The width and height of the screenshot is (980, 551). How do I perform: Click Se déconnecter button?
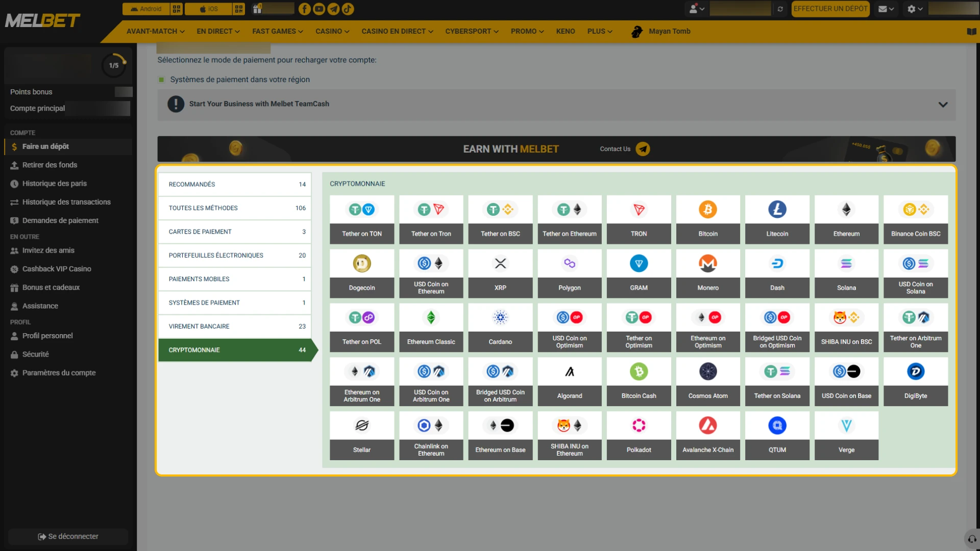68,537
